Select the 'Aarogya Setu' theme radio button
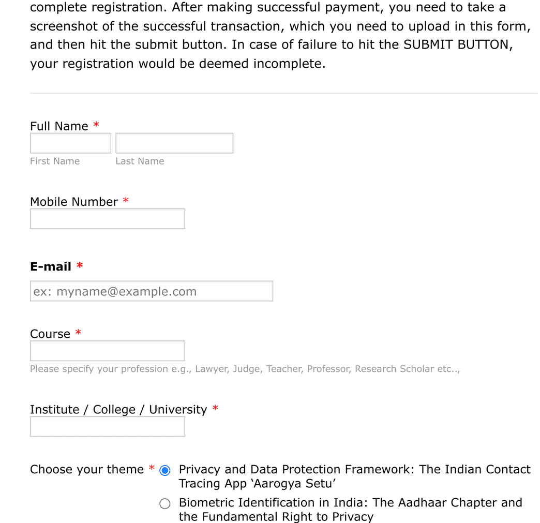 tap(164, 470)
